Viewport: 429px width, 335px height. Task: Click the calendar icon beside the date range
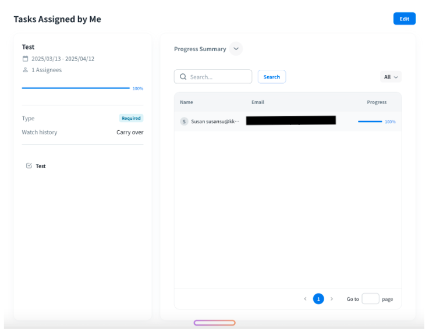pyautogui.click(x=25, y=59)
